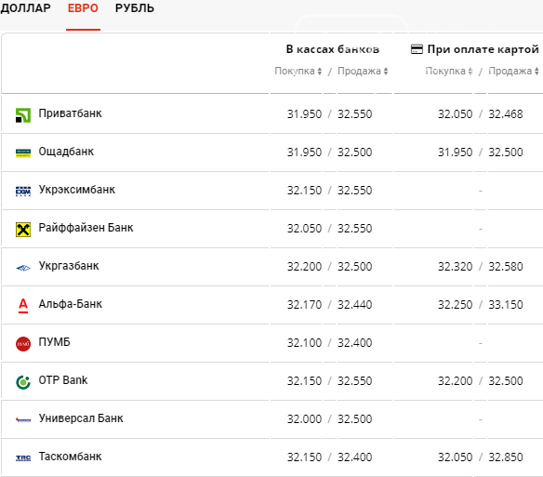The width and height of the screenshot is (543, 477).
Task: Select the ЕВРО currency tab
Action: point(83,8)
